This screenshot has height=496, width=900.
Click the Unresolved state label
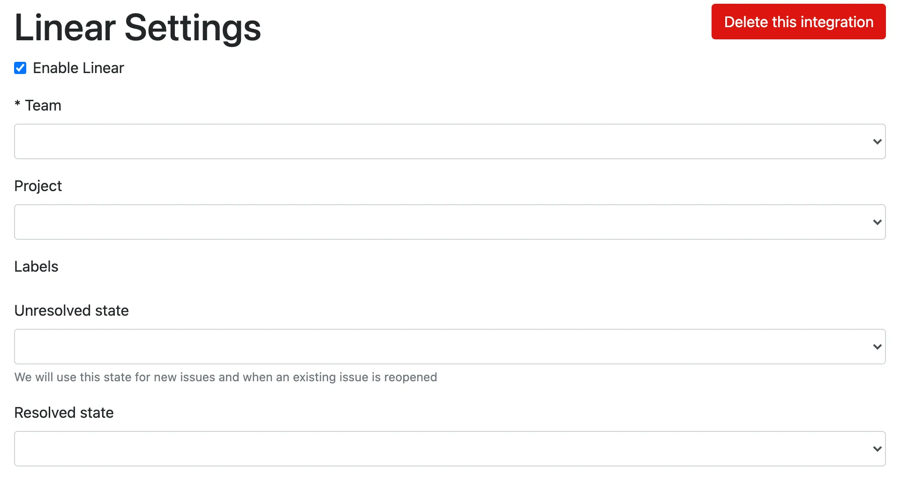pyautogui.click(x=71, y=311)
